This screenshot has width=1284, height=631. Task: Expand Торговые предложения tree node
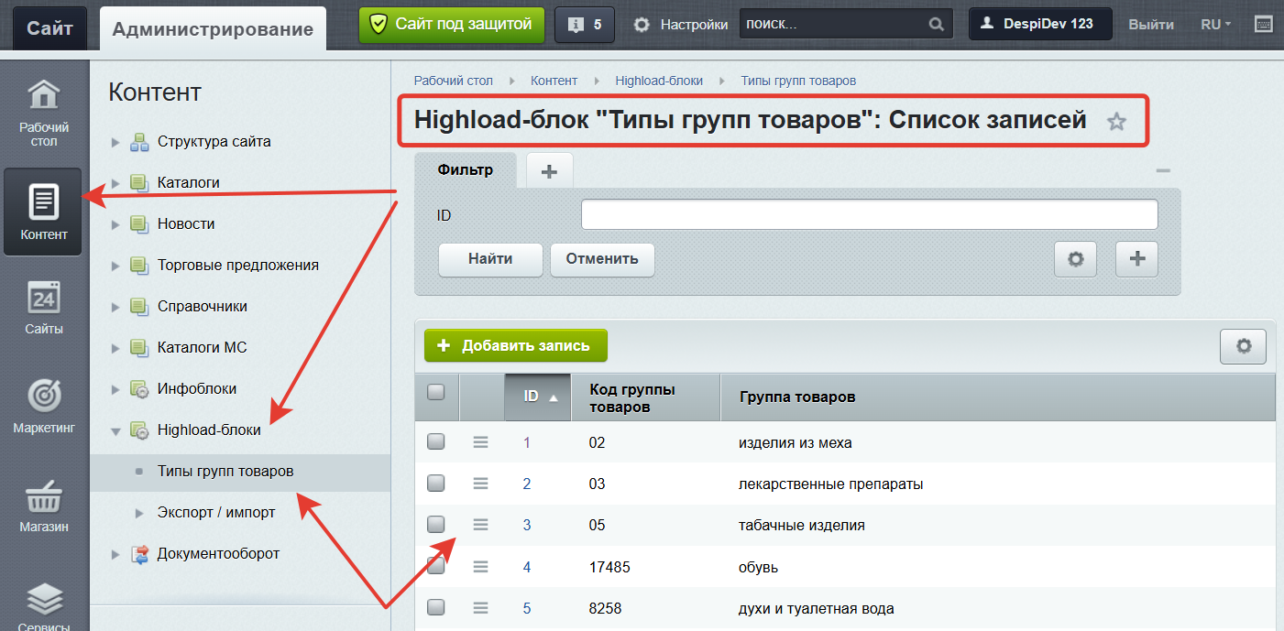115,266
